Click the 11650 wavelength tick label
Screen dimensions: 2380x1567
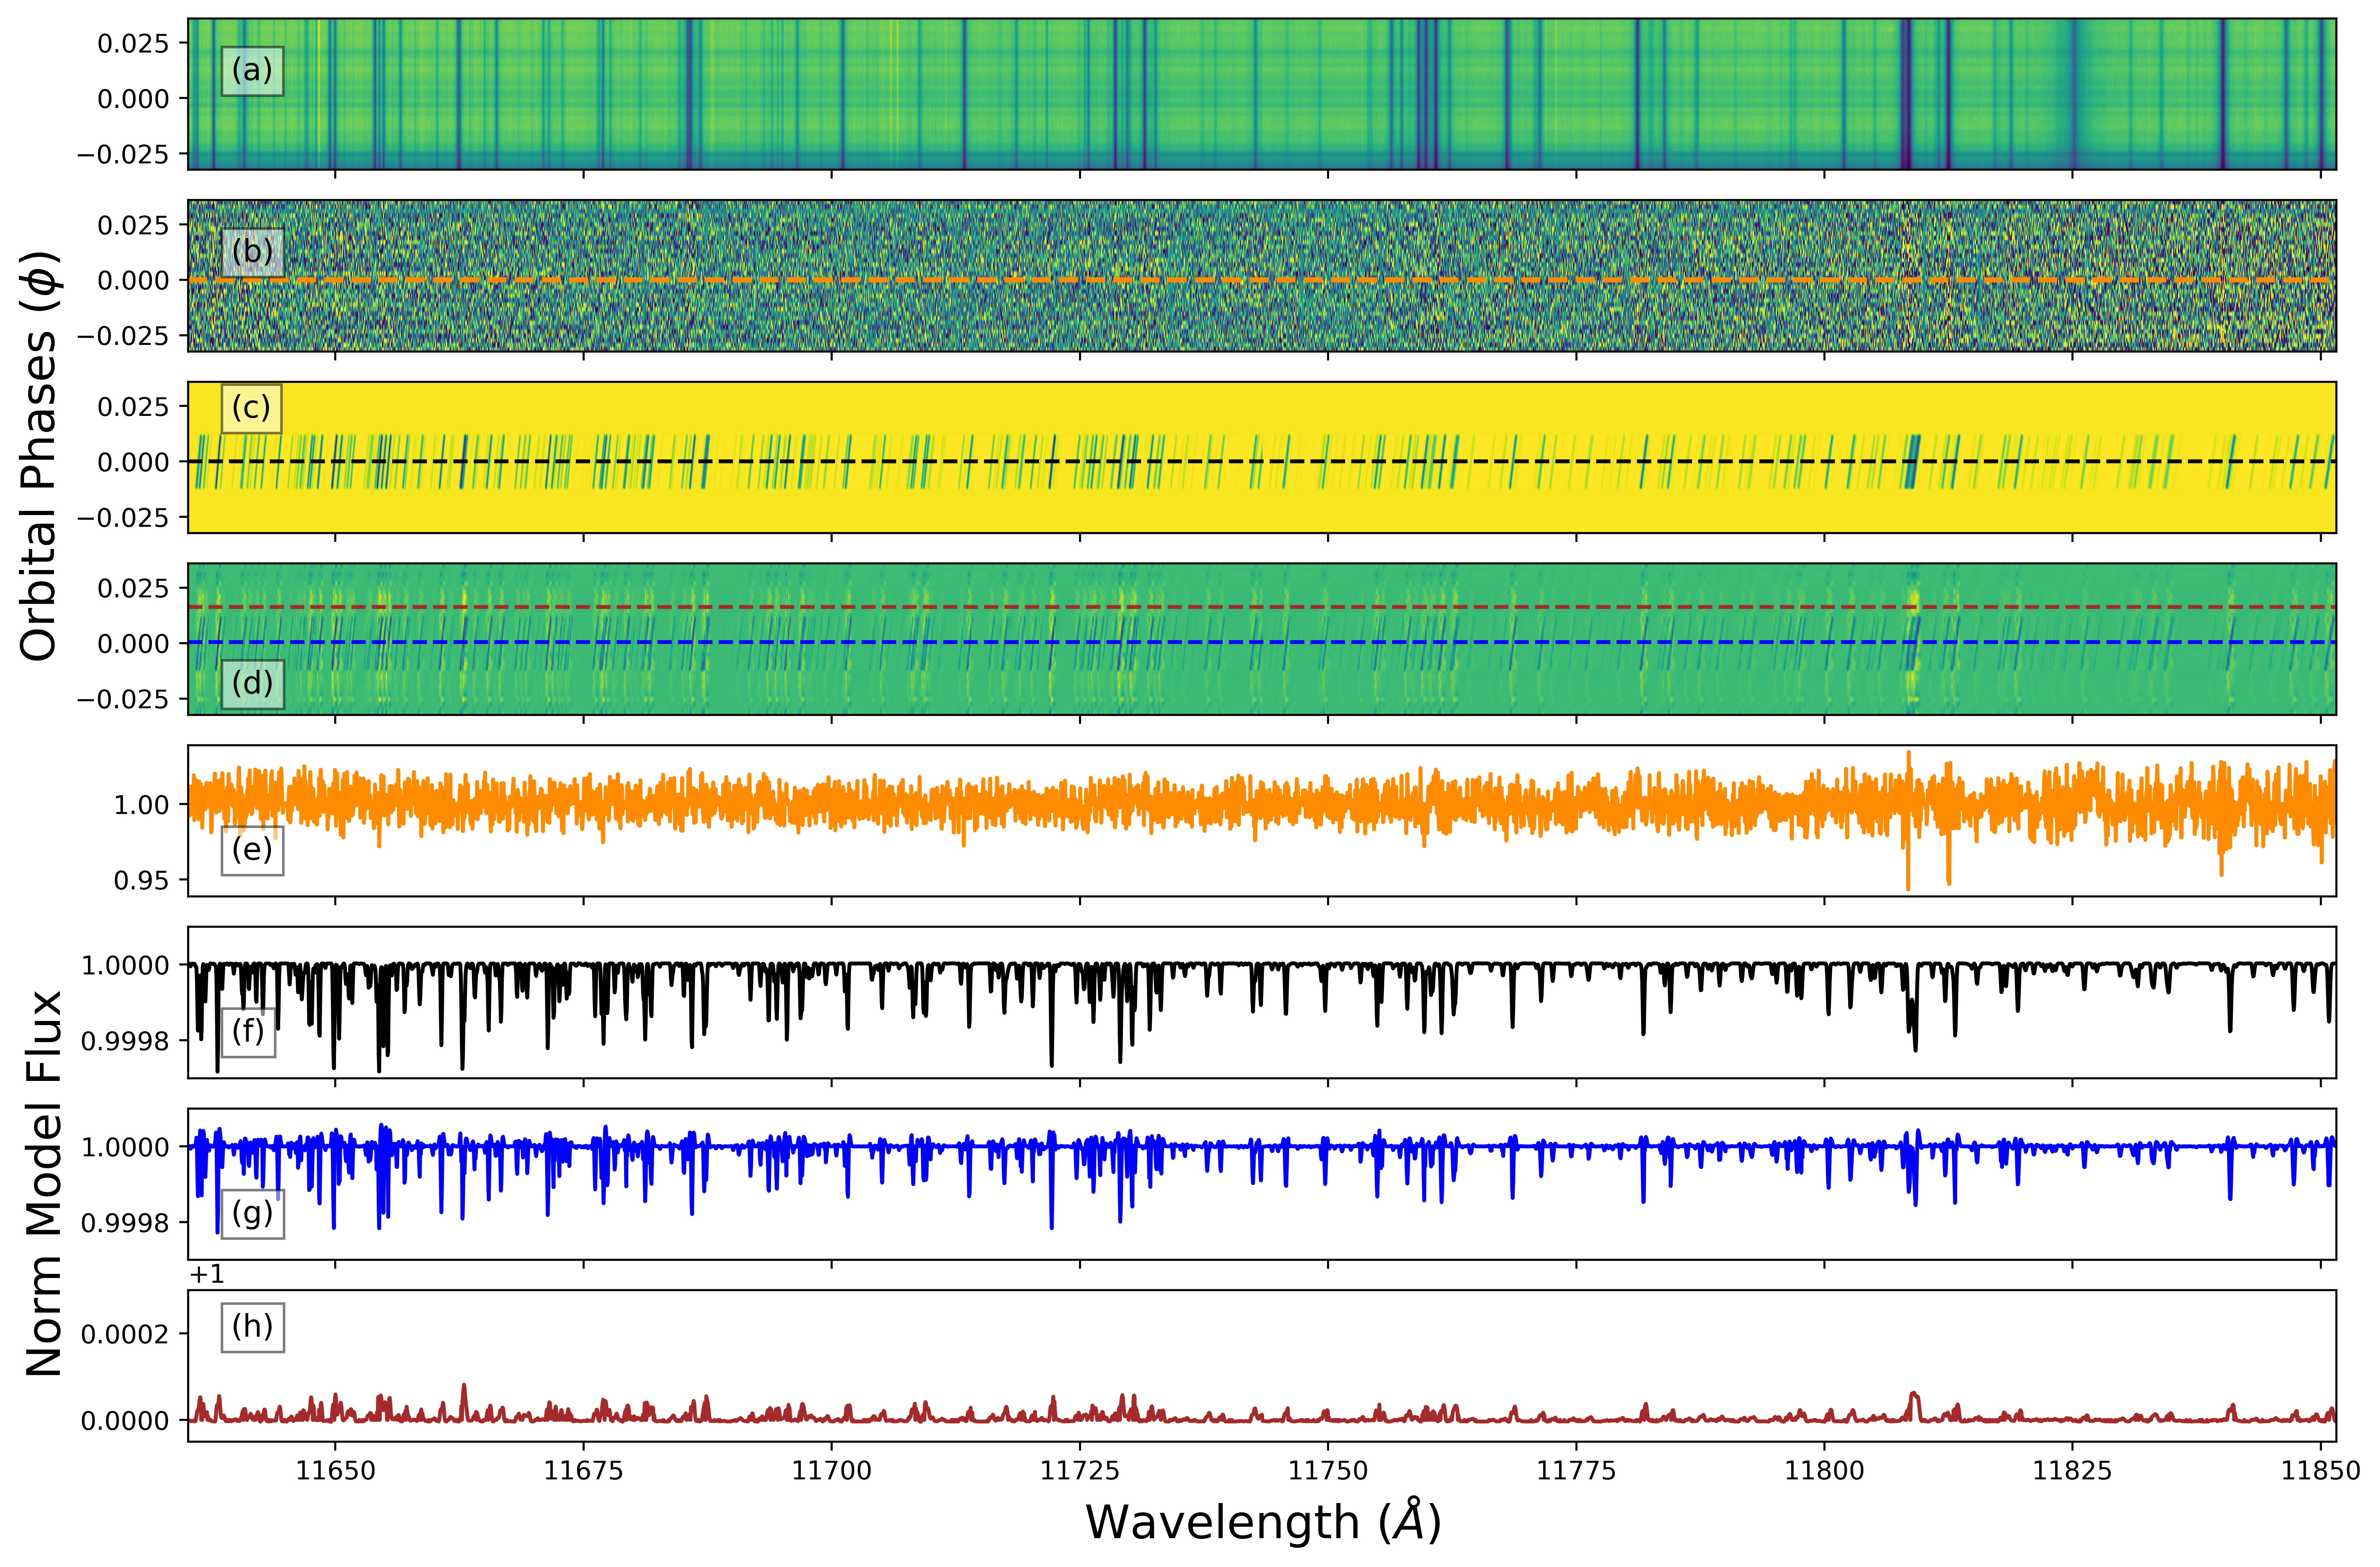click(335, 1470)
